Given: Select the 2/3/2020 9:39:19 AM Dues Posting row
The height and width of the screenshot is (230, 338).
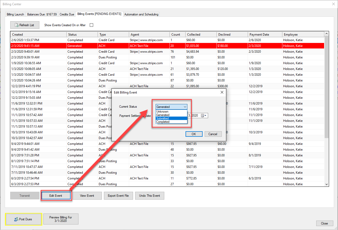Looking at the screenshot, I should [167, 57].
